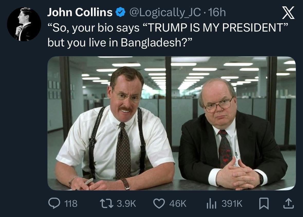Open the 16h timestamp link
This screenshot has width=303, height=217.
coord(217,12)
